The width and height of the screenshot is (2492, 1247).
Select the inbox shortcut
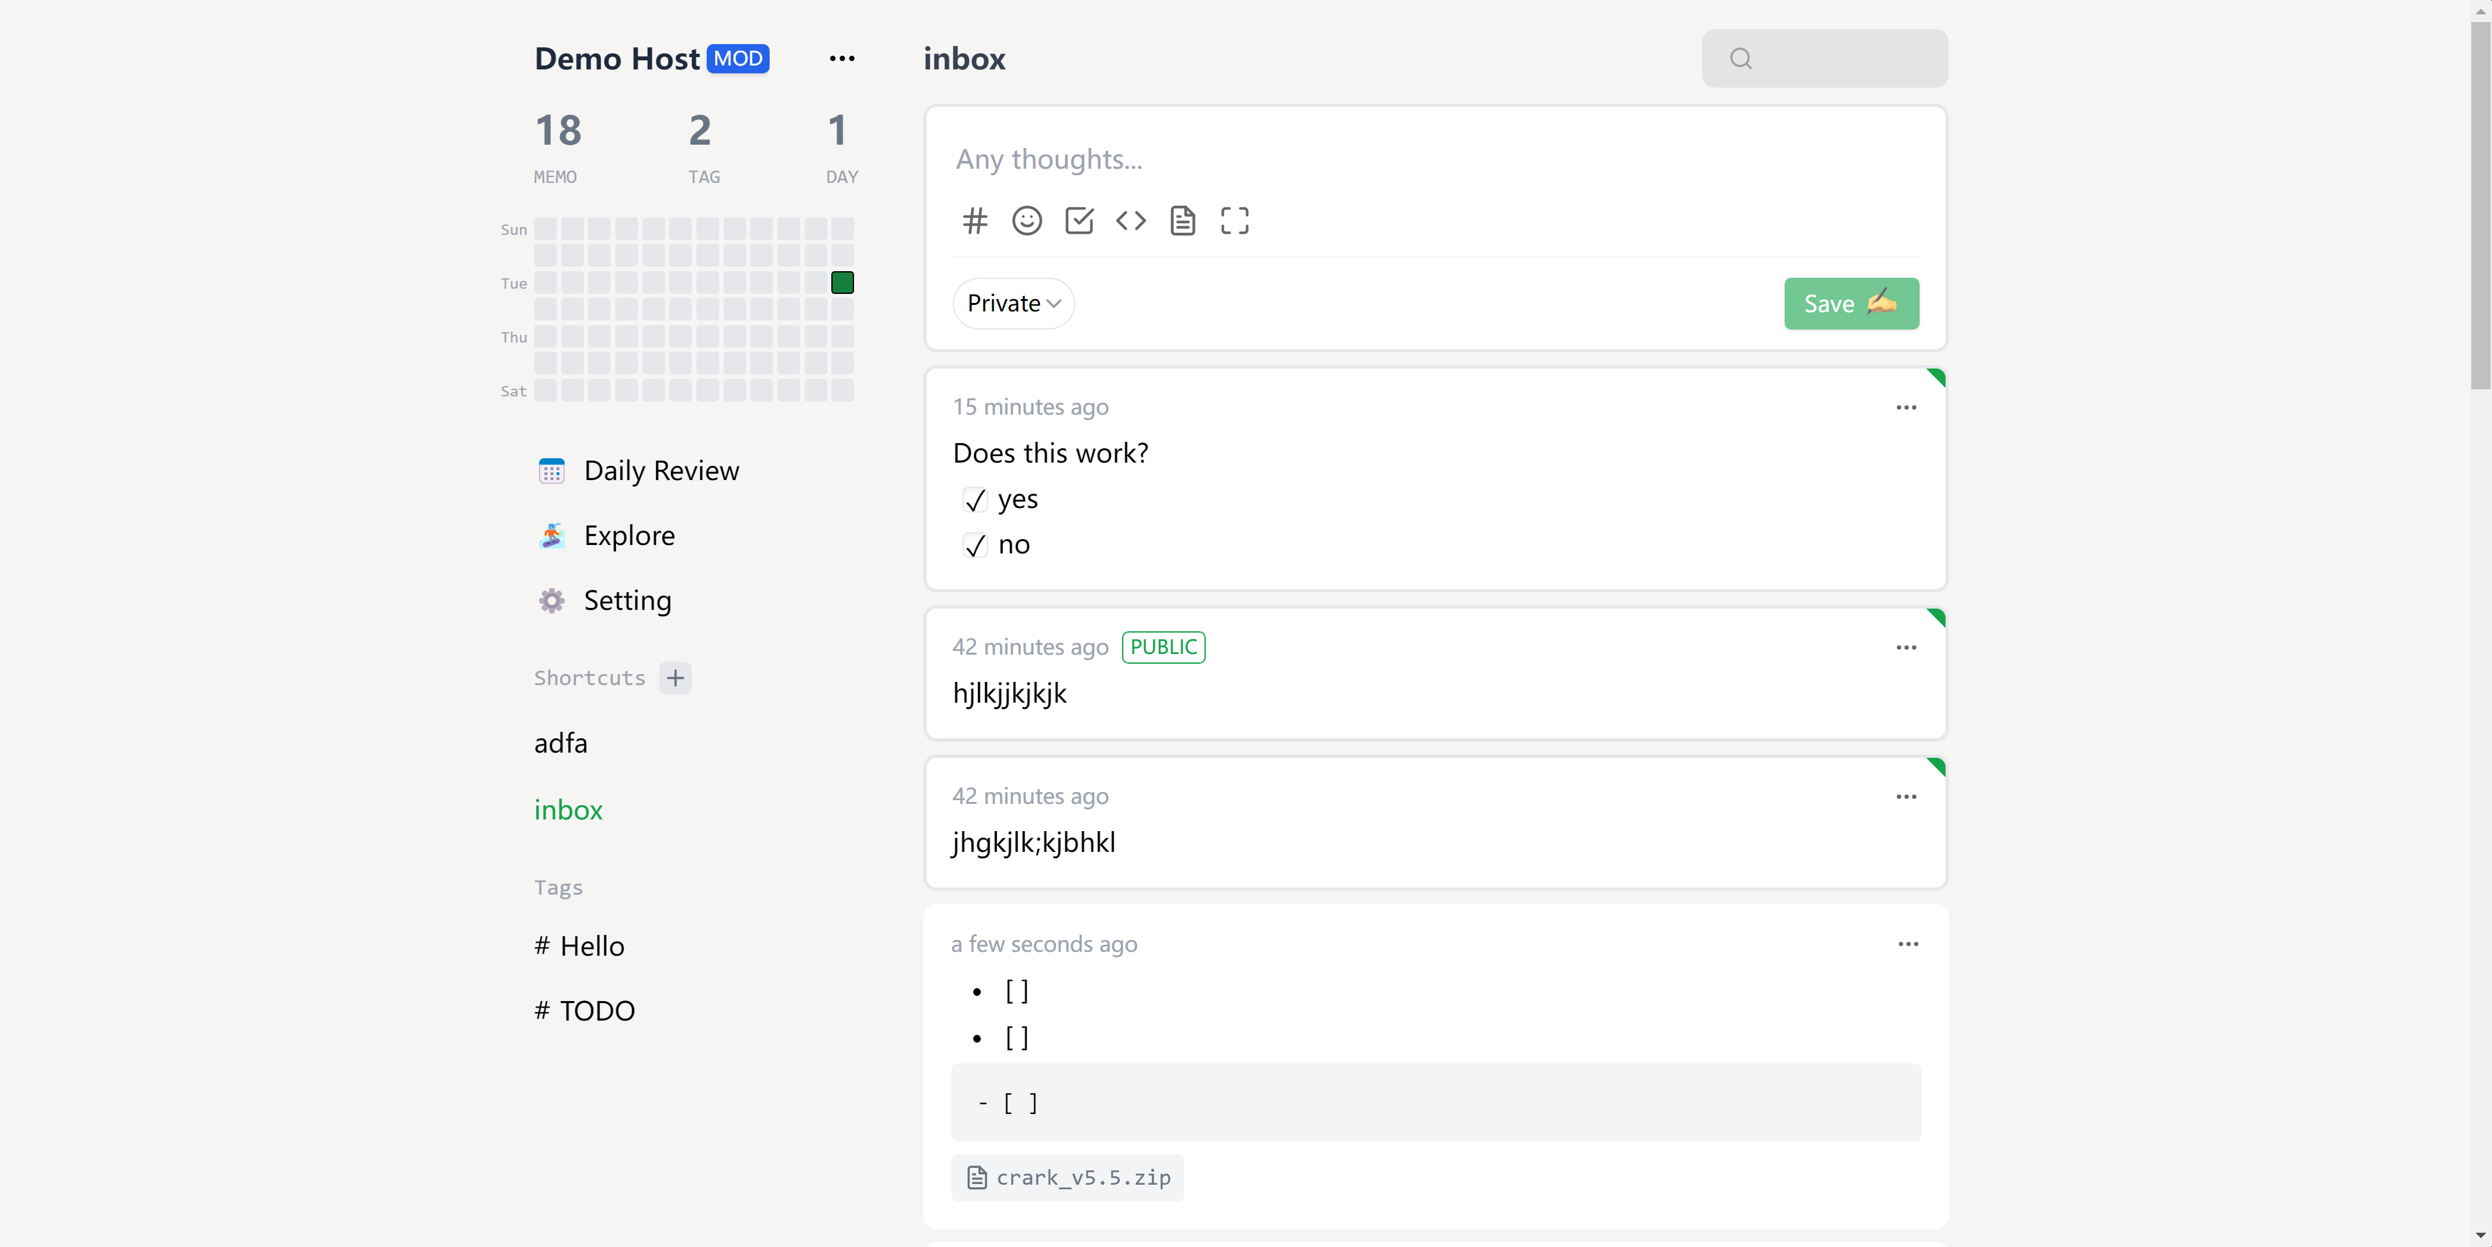pos(568,810)
